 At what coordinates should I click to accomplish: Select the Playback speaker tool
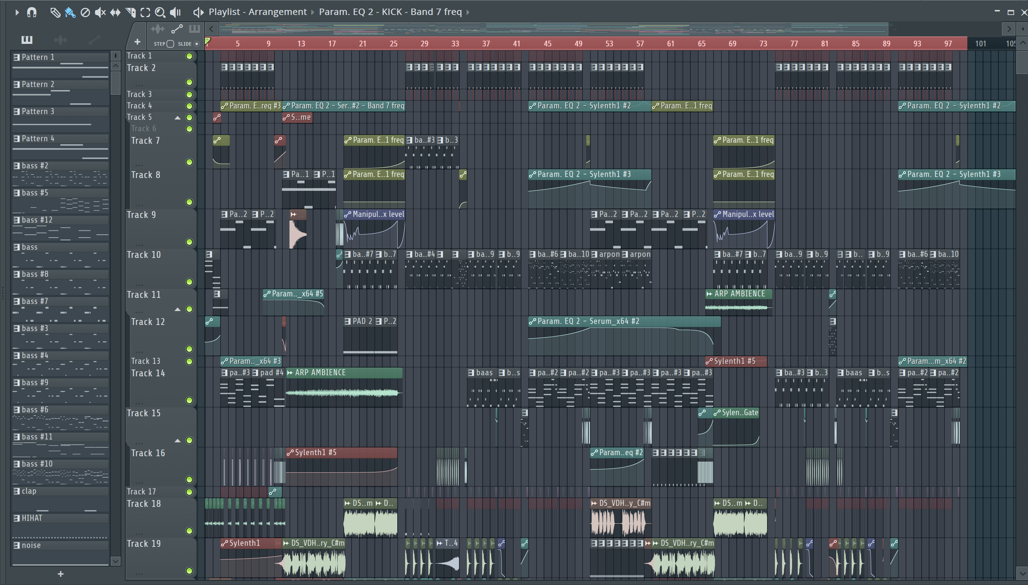pos(175,12)
